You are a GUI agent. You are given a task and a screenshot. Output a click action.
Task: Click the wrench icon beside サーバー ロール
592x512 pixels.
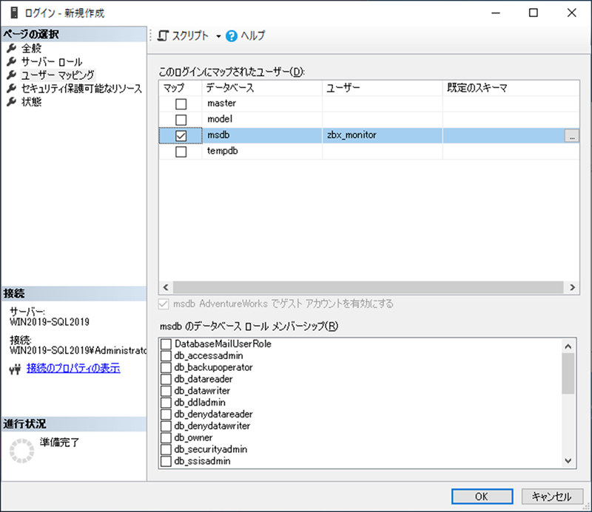(11, 62)
